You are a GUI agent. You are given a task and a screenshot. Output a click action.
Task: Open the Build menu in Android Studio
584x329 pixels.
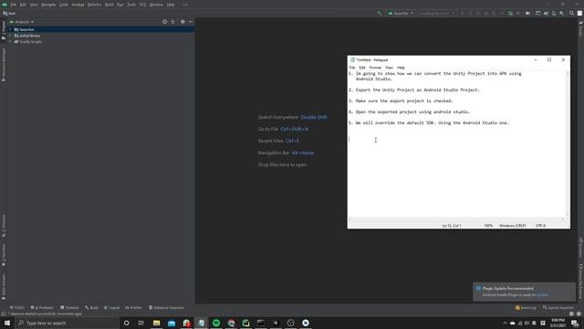109,5
